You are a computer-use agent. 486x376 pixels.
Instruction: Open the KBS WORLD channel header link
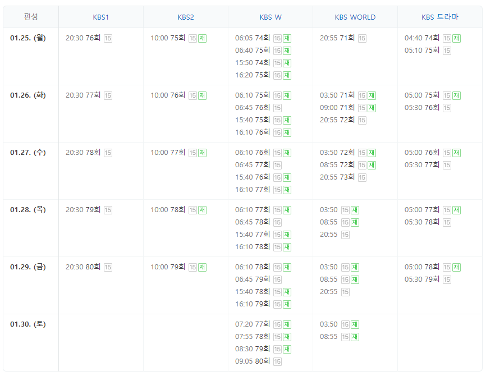(x=355, y=17)
